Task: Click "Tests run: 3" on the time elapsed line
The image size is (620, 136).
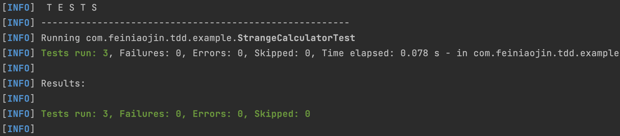Action: click(74, 53)
